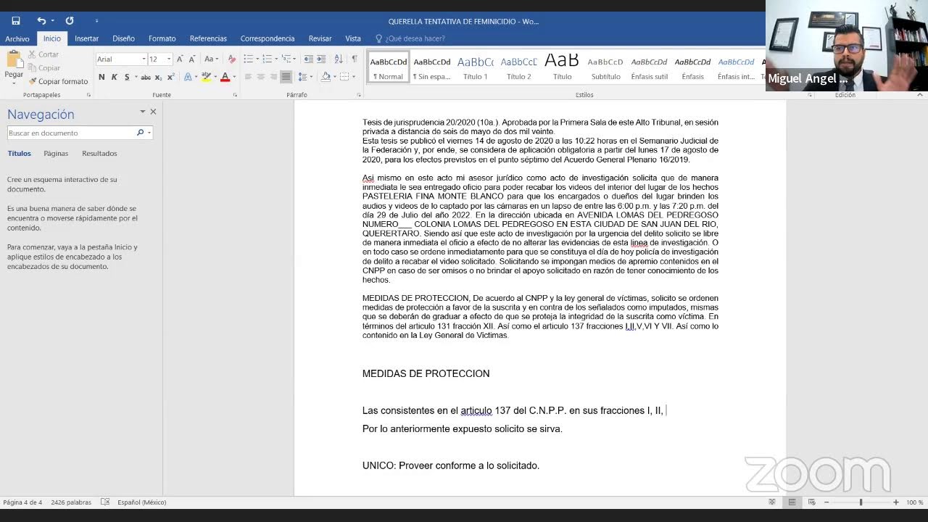Align text to the left
928x522 pixels.
click(x=248, y=77)
